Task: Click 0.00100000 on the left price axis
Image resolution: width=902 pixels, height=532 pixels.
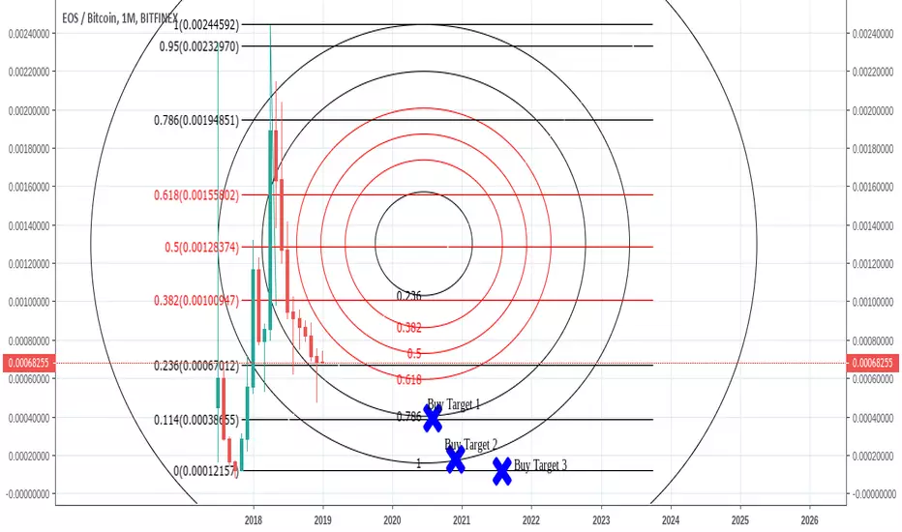Action: tap(29, 302)
